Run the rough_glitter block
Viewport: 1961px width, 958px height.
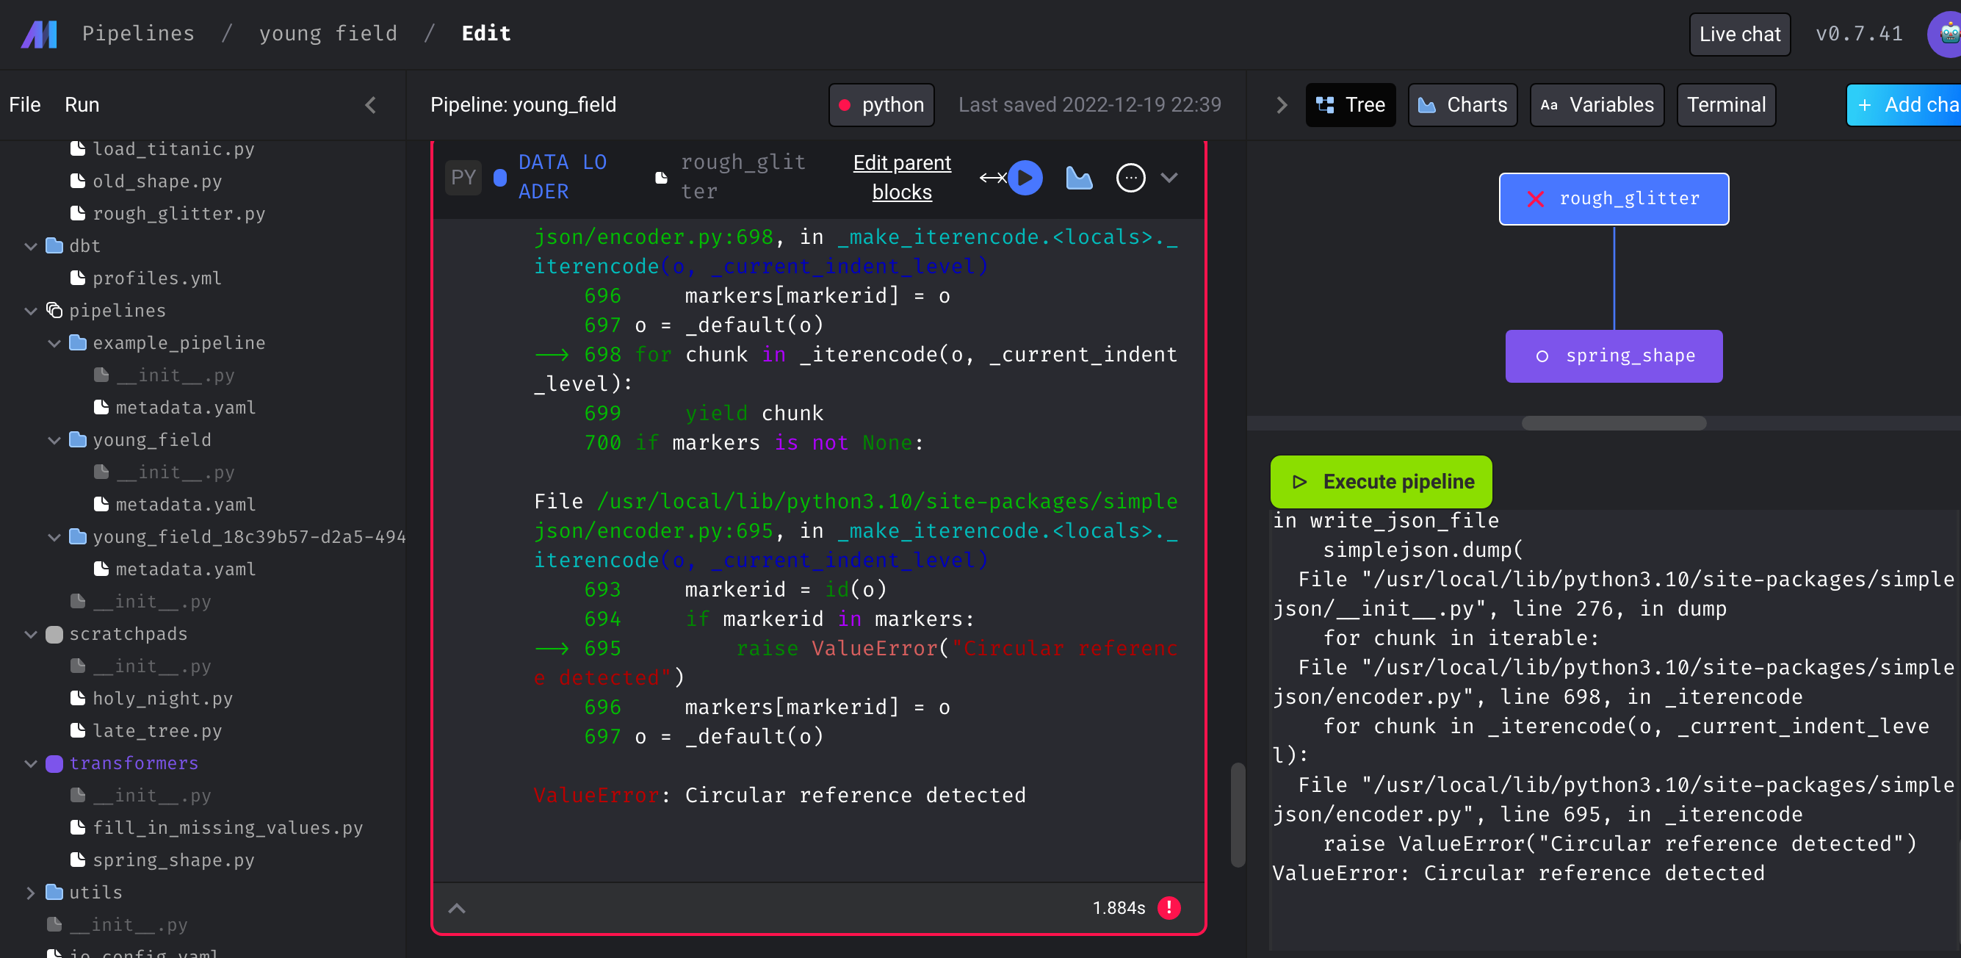[1025, 178]
